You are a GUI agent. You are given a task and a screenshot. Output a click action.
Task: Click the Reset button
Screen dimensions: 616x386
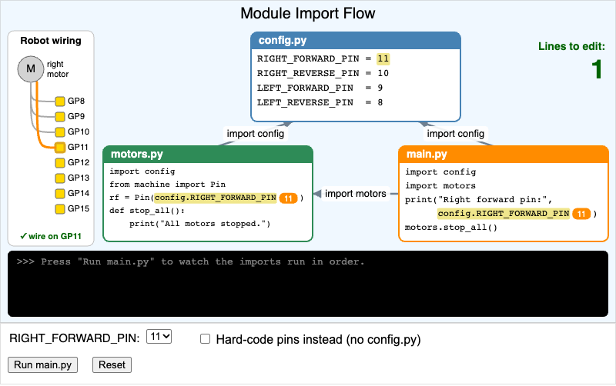point(112,364)
